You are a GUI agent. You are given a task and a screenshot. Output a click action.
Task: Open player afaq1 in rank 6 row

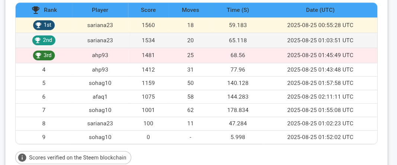click(x=100, y=97)
